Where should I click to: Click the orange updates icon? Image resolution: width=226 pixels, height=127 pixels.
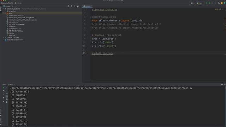(222, 3)
